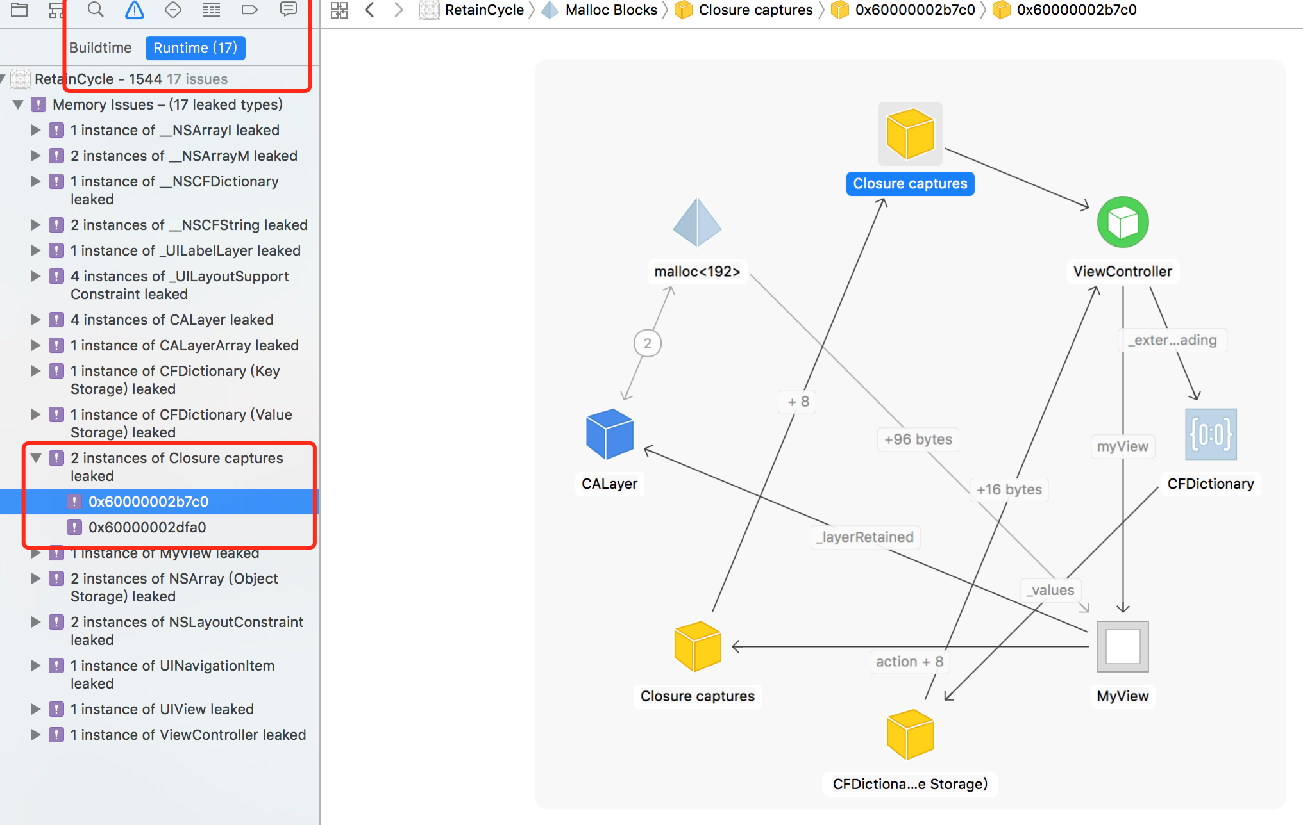Select leaked closure 0x60000002dfa0
The height and width of the screenshot is (825, 1303).
147,527
